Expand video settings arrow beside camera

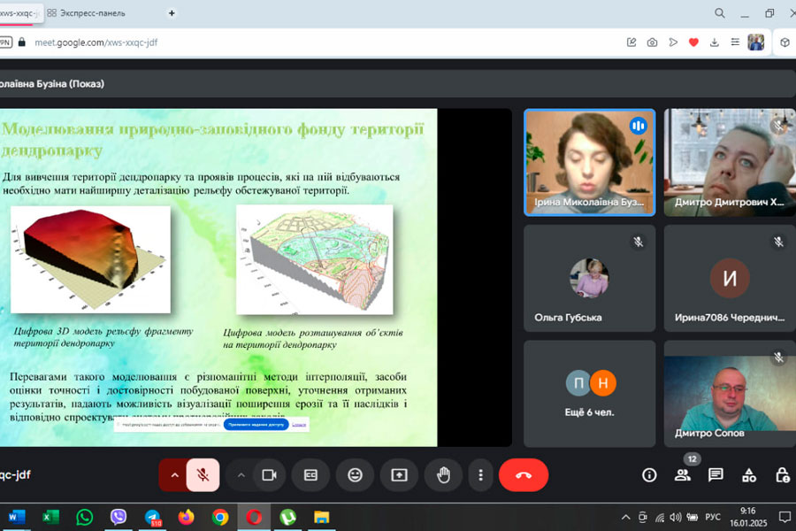(241, 475)
